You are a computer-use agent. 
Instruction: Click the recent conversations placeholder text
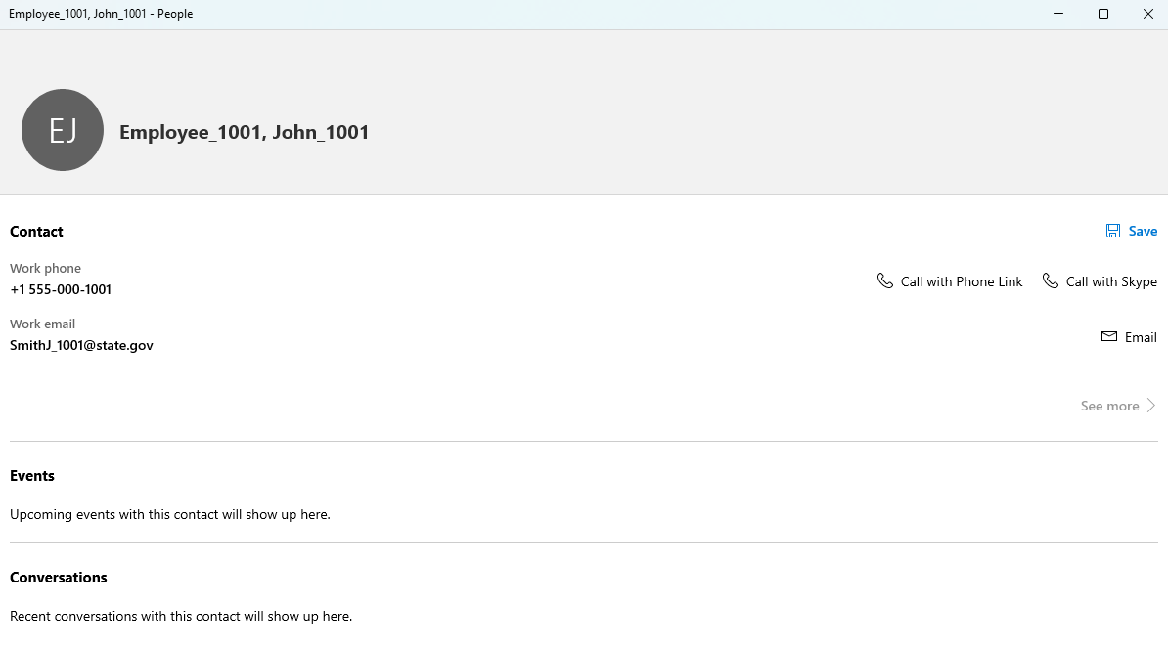point(181,617)
